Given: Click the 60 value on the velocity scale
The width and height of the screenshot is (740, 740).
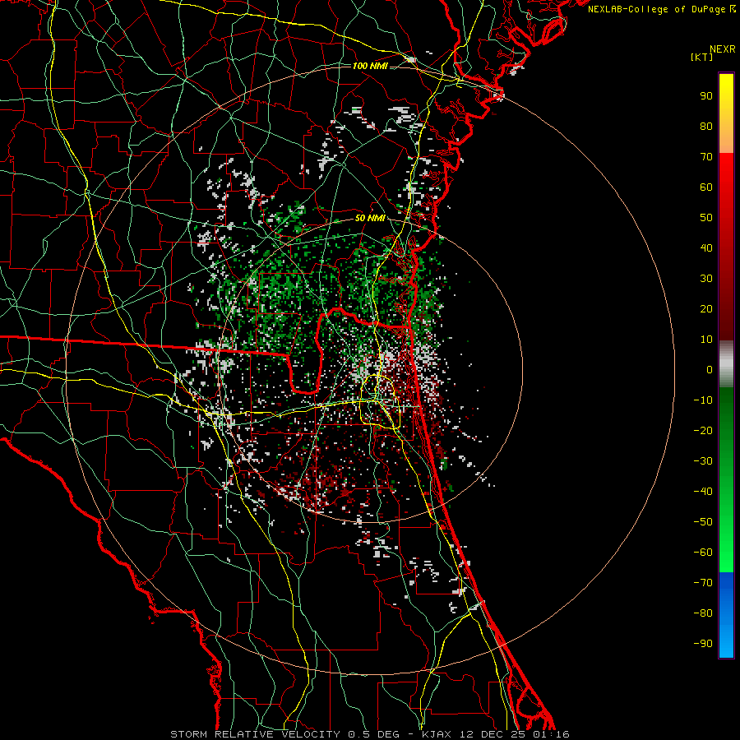Looking at the screenshot, I should (x=706, y=187).
